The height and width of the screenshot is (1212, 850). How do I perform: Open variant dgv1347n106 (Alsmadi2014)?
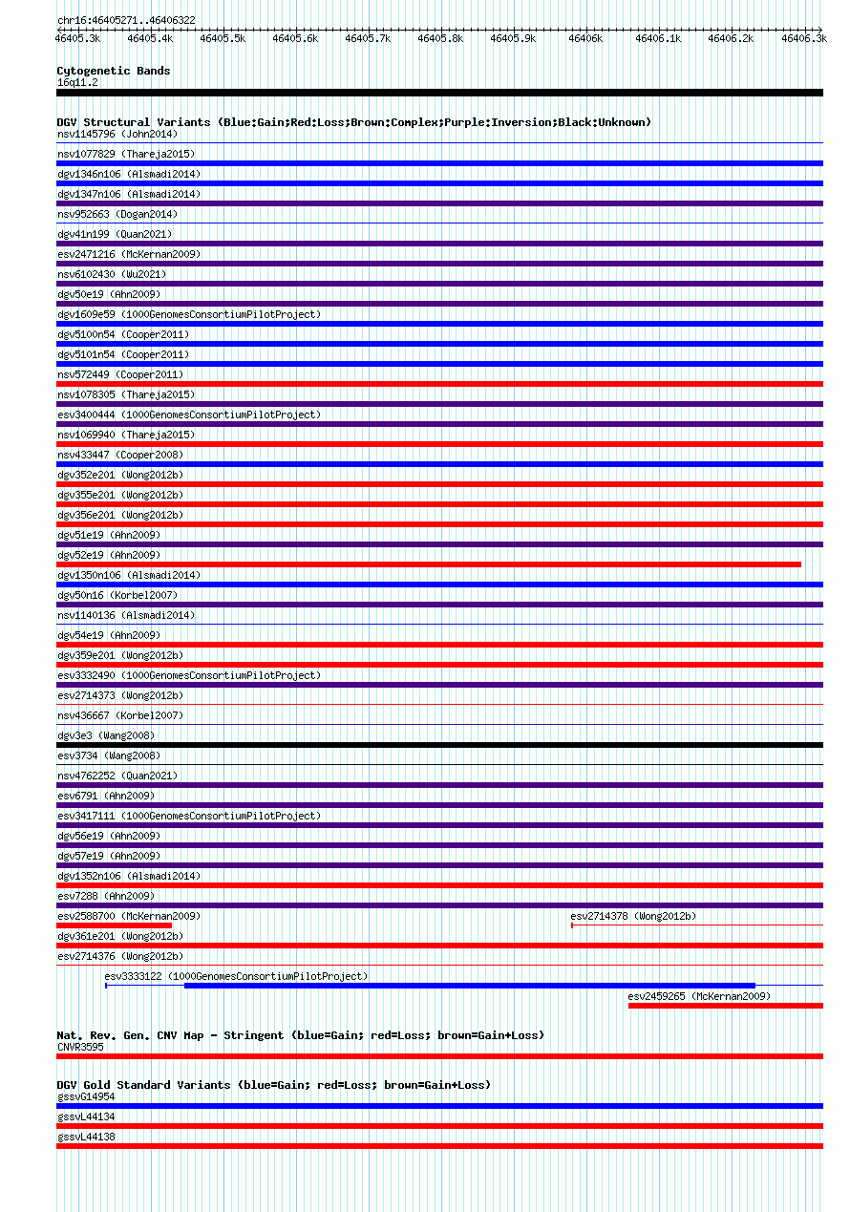pyautogui.click(x=129, y=194)
